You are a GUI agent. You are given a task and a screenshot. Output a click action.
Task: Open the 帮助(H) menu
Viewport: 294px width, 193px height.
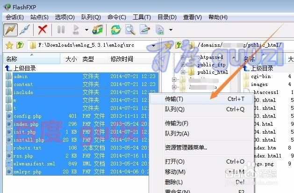pos(218,17)
